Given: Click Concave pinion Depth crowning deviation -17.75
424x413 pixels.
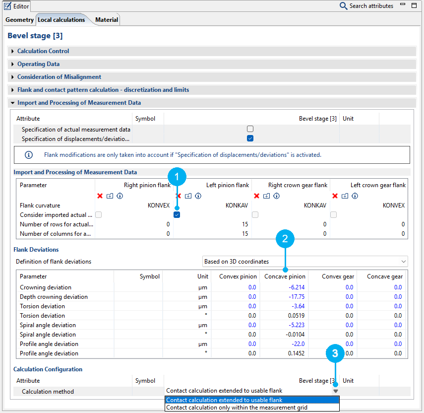Looking at the screenshot, I should point(297,297).
